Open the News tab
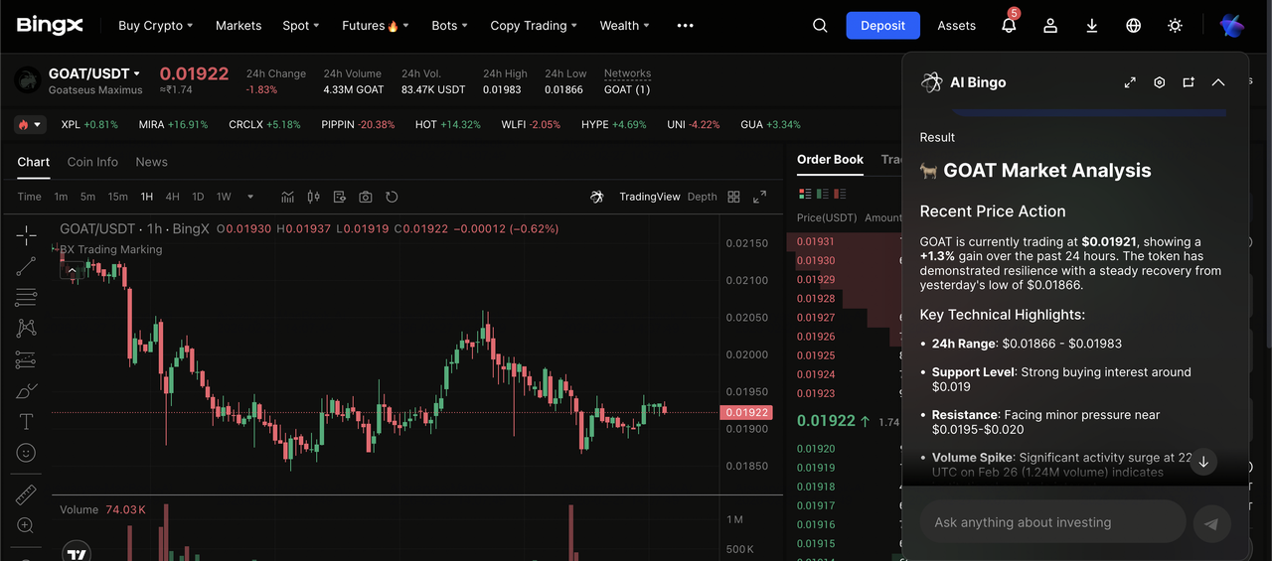This screenshot has height=561, width=1272. pos(151,162)
